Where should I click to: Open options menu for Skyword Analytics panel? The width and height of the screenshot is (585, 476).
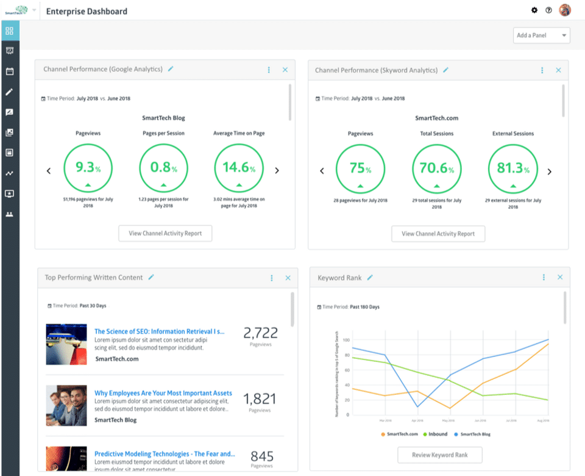(542, 70)
